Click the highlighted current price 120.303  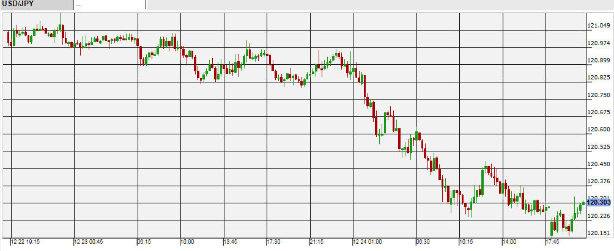599,202
